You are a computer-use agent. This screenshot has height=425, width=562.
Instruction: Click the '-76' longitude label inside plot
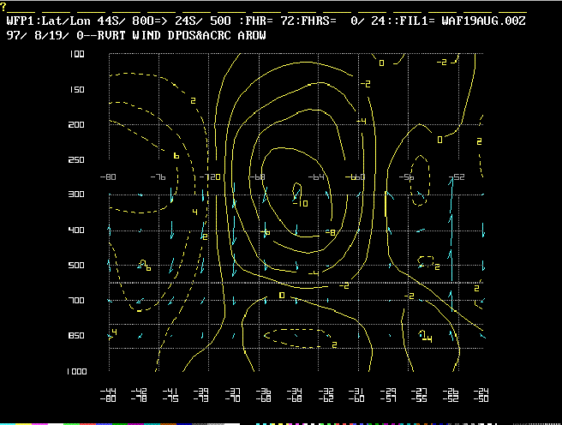[x=158, y=177]
